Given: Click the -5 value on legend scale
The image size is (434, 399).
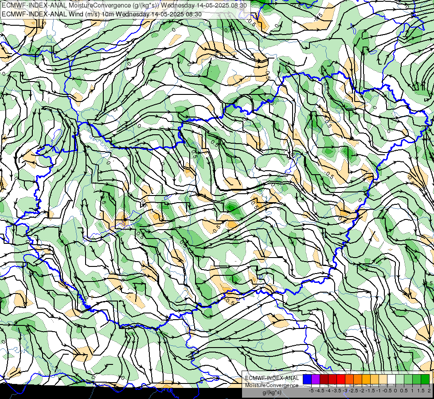Looking at the screenshot, I should (311, 391).
